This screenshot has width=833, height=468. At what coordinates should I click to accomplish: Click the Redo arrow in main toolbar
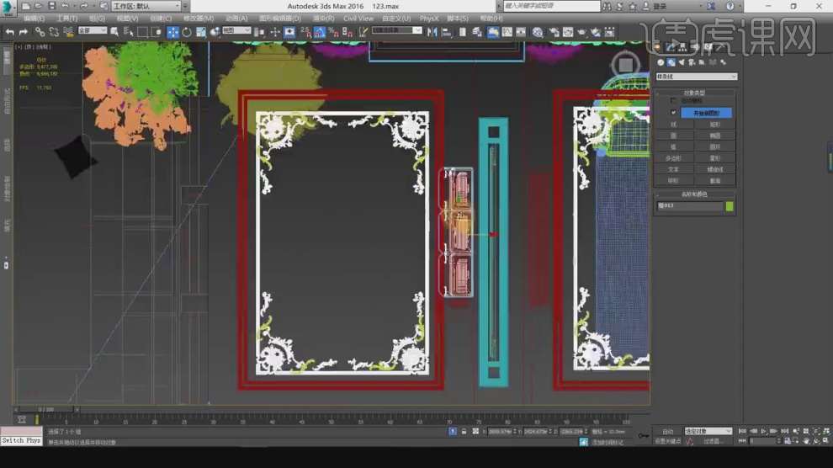pos(24,32)
